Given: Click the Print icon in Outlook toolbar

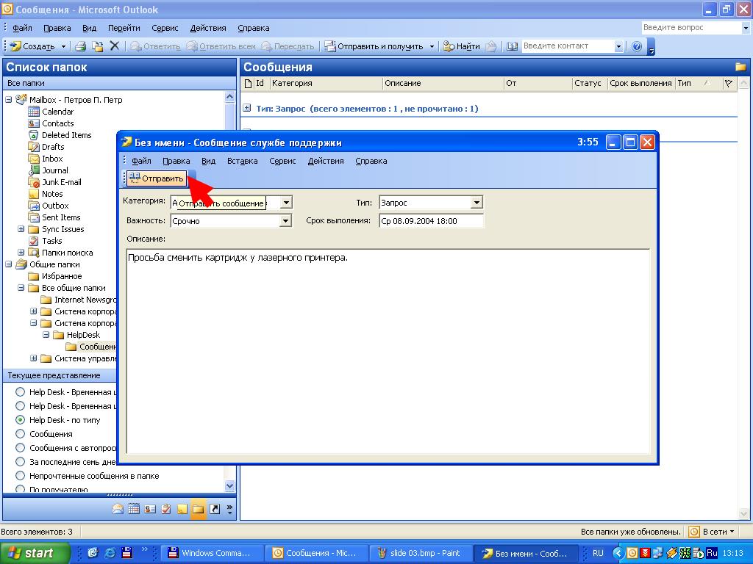Looking at the screenshot, I should [x=81, y=46].
